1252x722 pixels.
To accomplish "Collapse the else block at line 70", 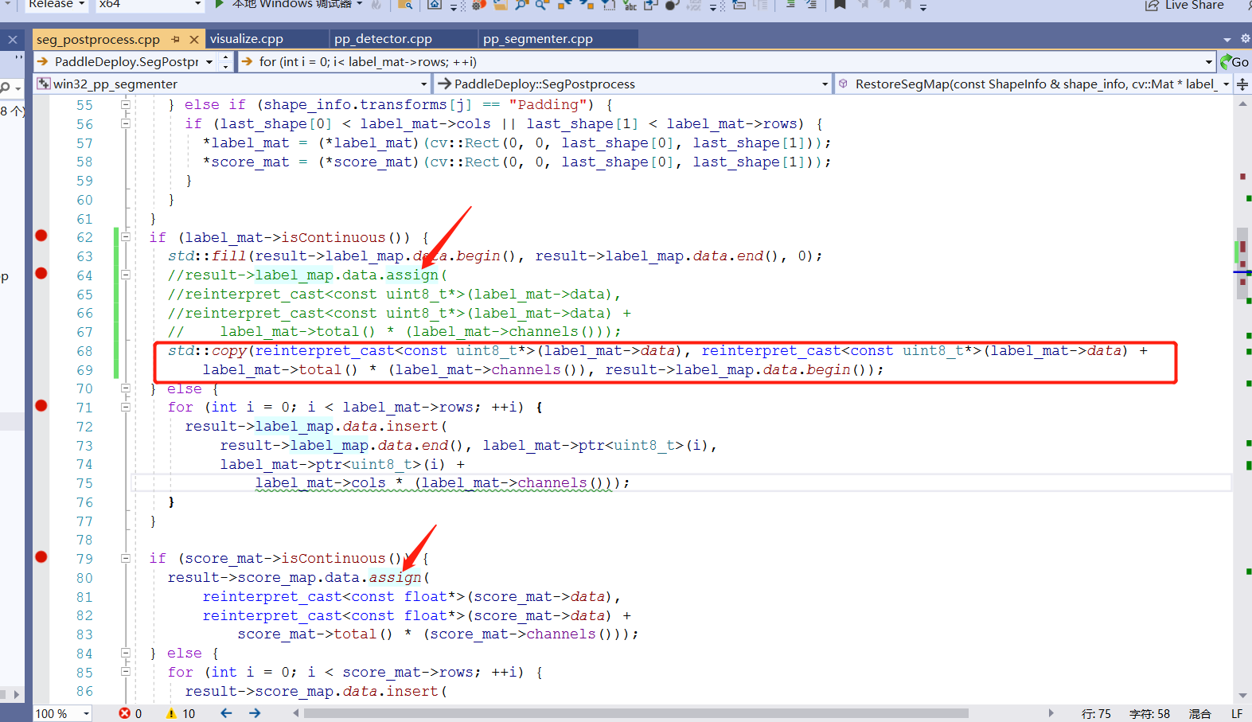I will [x=126, y=388].
